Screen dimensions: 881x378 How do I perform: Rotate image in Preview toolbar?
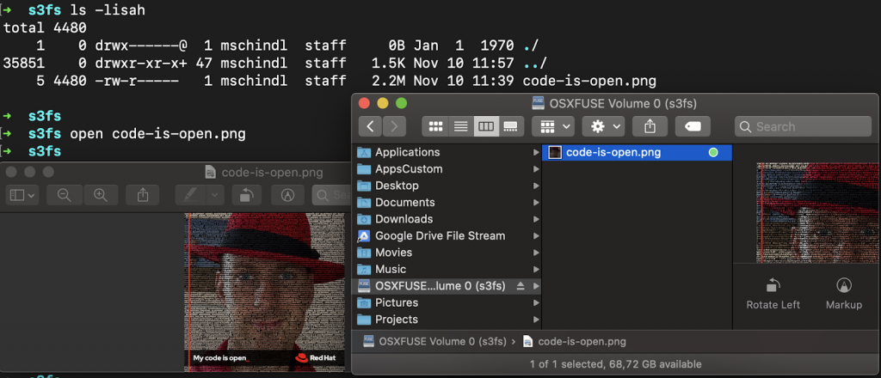click(x=248, y=195)
